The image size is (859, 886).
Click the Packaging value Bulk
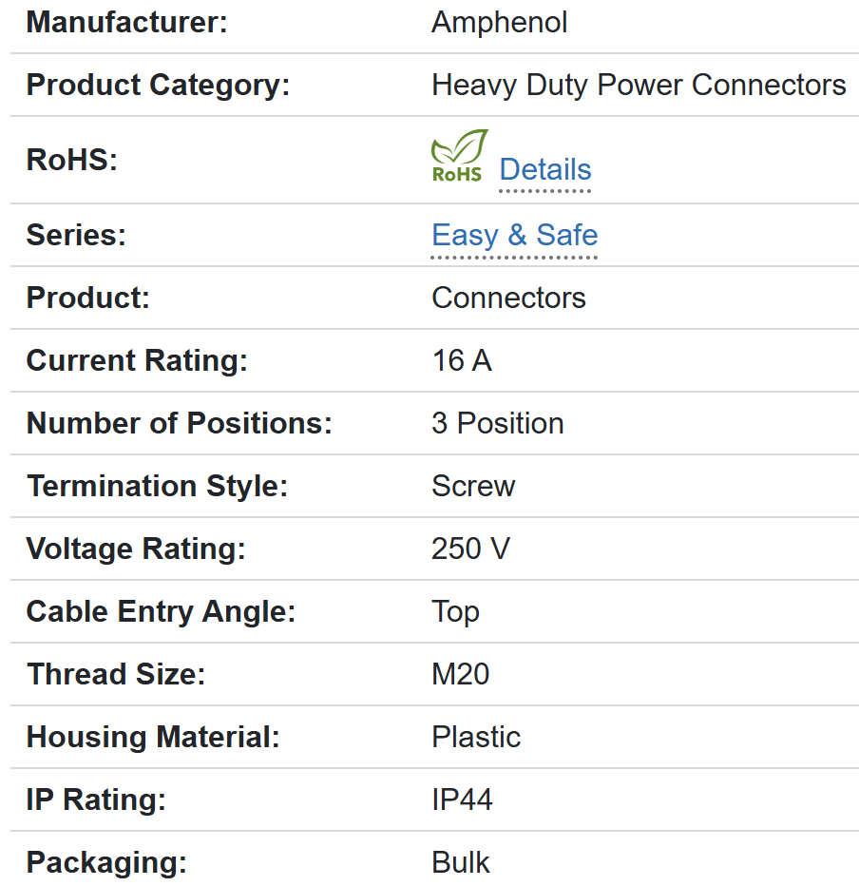[460, 862]
